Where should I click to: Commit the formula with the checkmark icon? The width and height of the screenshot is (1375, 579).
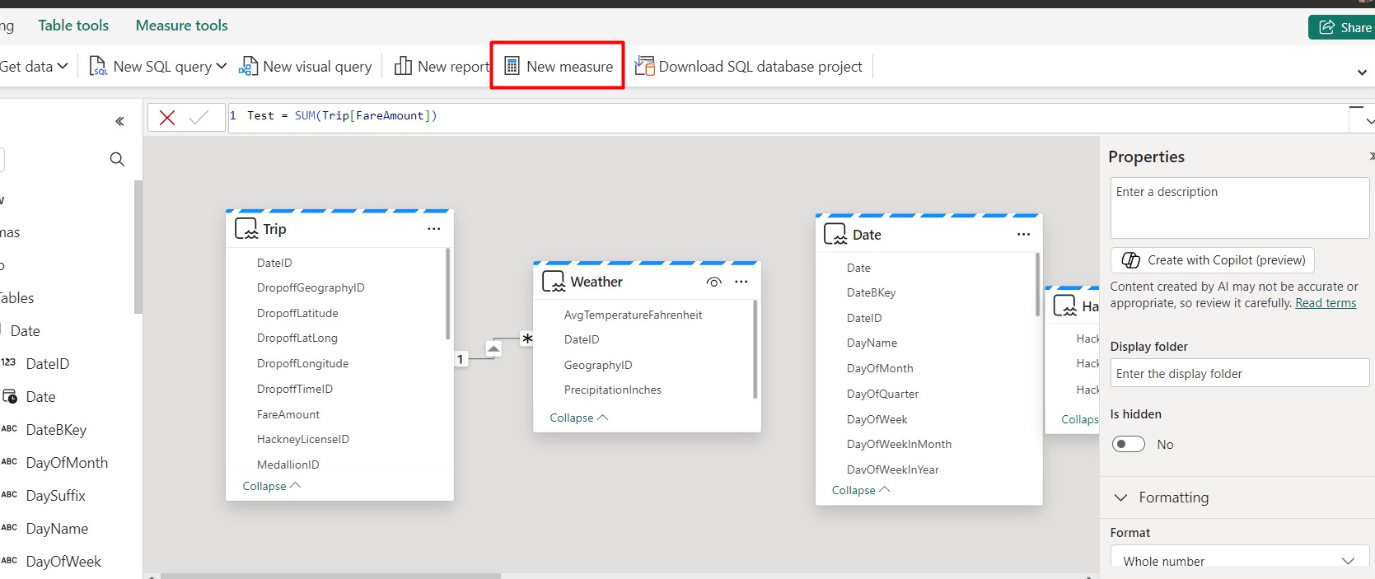click(x=199, y=118)
